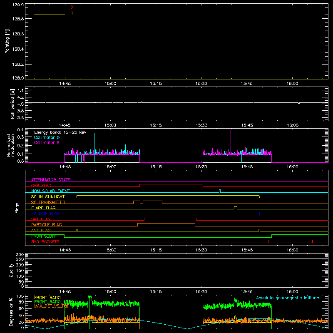Click 15:30 under the roll period panel
This screenshot has height=333, width=333.
click(x=201, y=125)
